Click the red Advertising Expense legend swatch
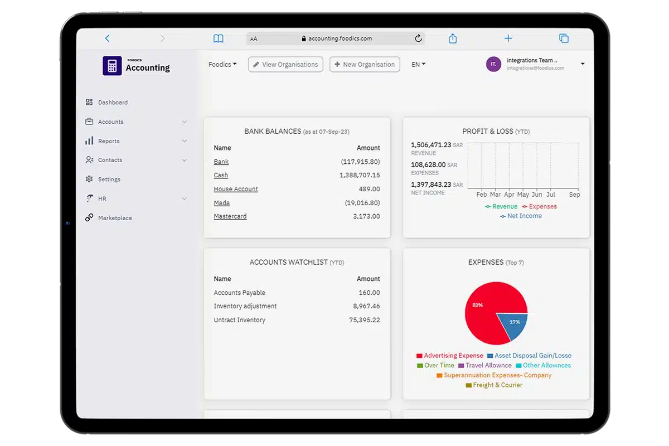Viewport: 669px width, 446px height. coord(419,356)
